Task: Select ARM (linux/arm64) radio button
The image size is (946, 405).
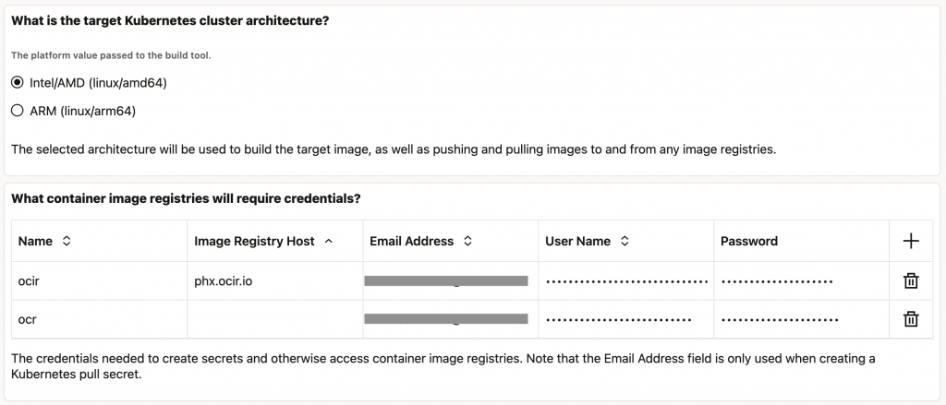Action: [x=18, y=112]
